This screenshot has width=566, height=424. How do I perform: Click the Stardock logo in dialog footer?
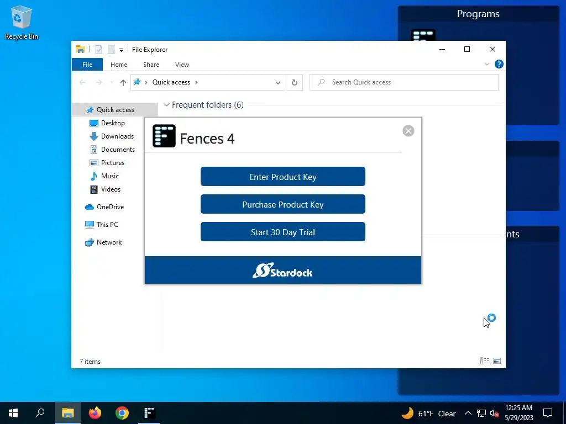[282, 271]
